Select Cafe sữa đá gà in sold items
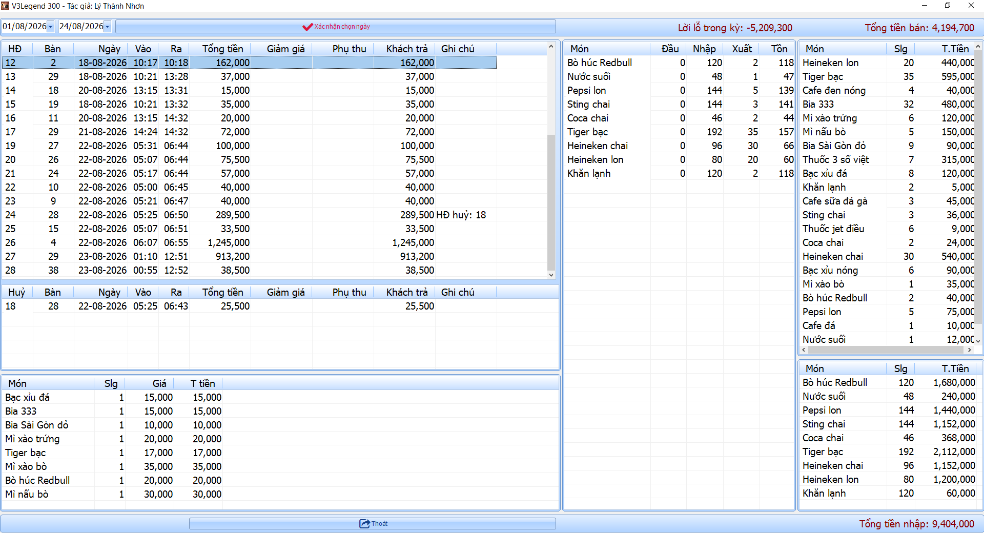 coord(887,201)
